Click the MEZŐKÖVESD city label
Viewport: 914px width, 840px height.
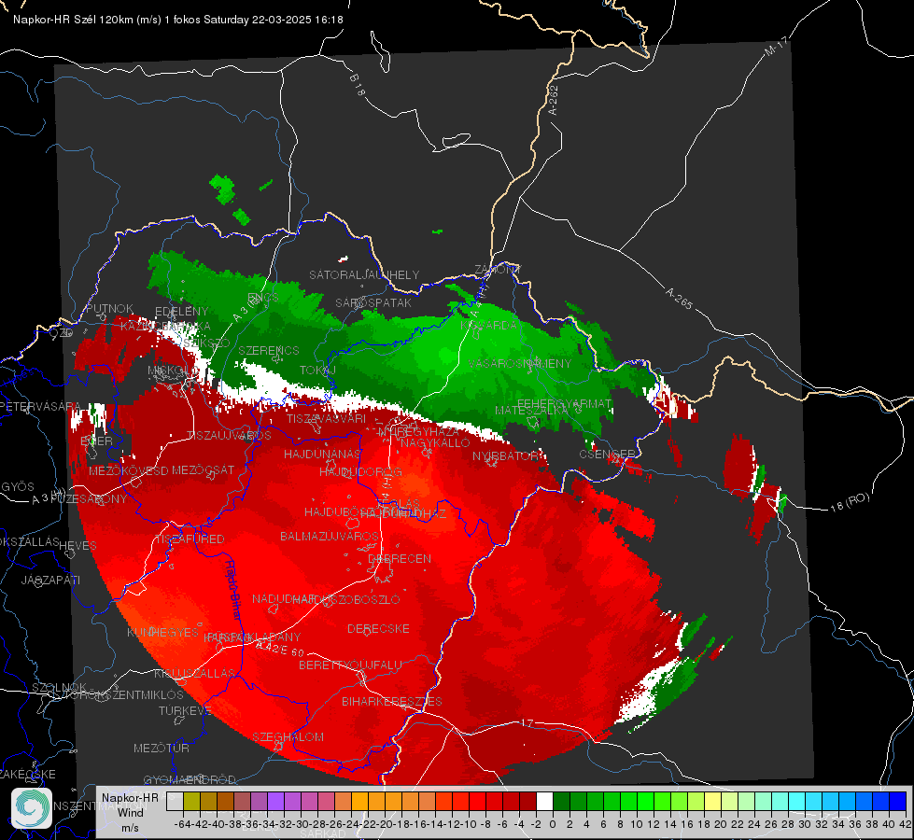[128, 471]
